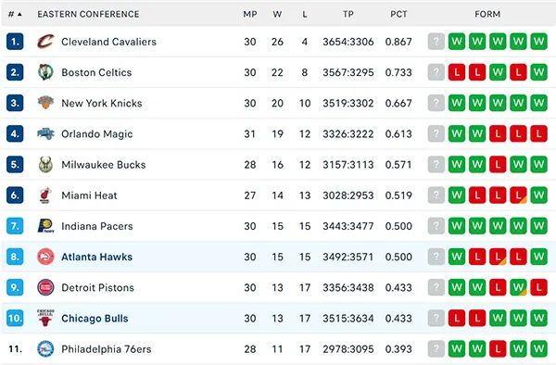The width and height of the screenshot is (556, 365).
Task: Click the Philadelphia 76ers logo
Action: 45,349
